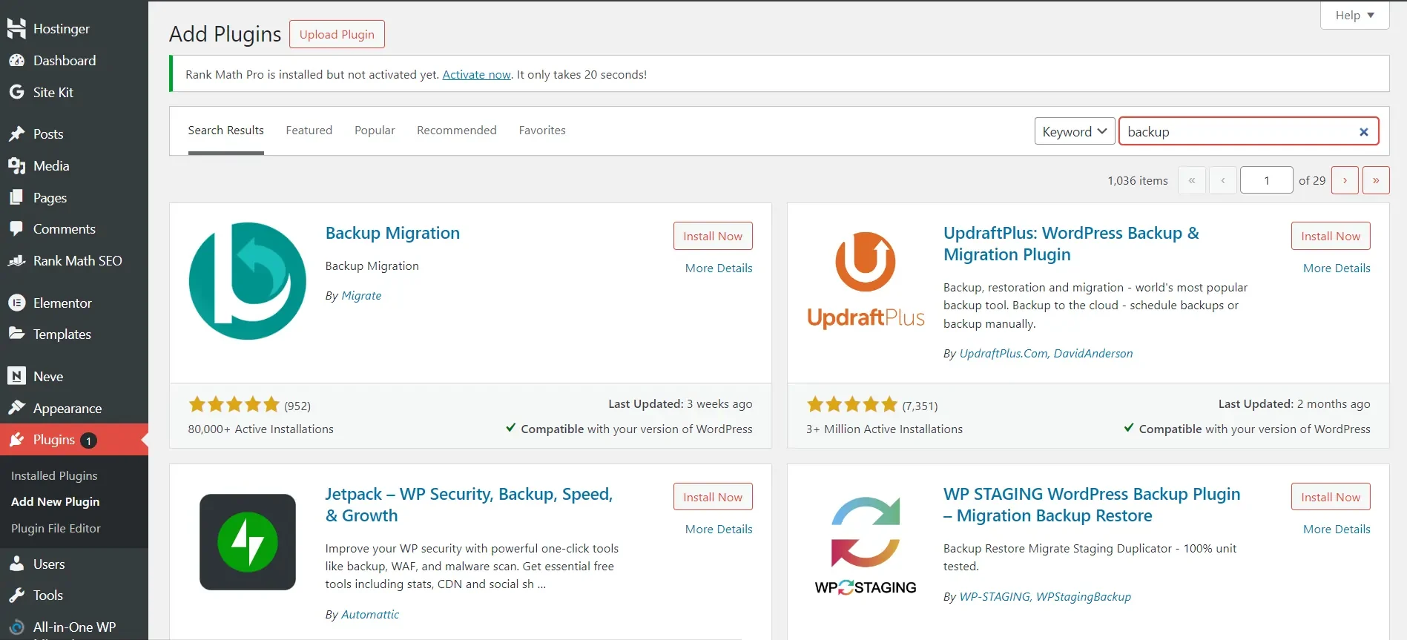
Task: Expand the Help panel dropdown
Action: pyautogui.click(x=1354, y=15)
